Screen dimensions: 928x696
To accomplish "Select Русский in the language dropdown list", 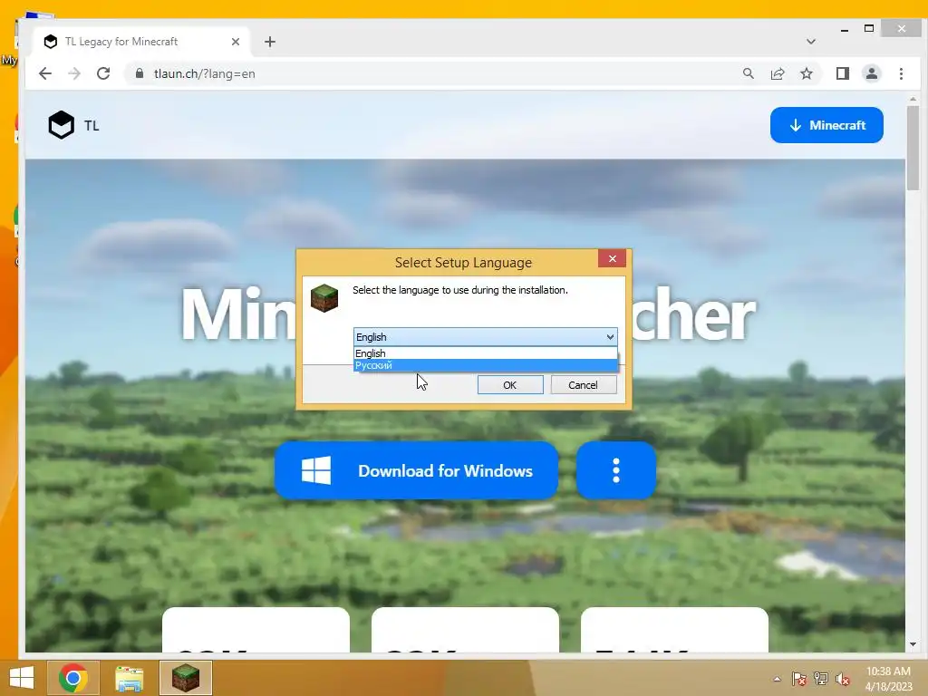I will tap(486, 365).
